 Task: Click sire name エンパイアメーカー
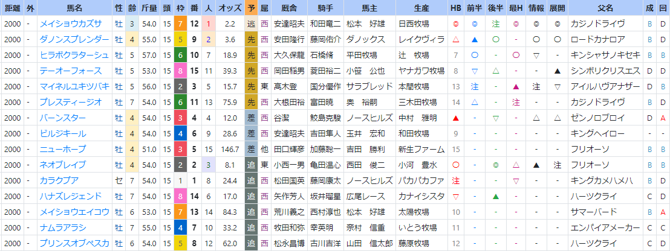(605, 227)
